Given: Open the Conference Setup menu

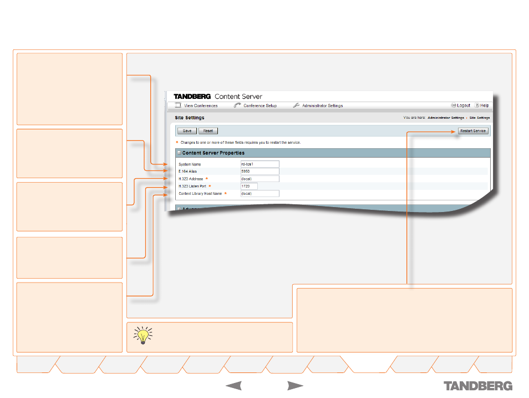Looking at the screenshot, I should pyautogui.click(x=260, y=105).
